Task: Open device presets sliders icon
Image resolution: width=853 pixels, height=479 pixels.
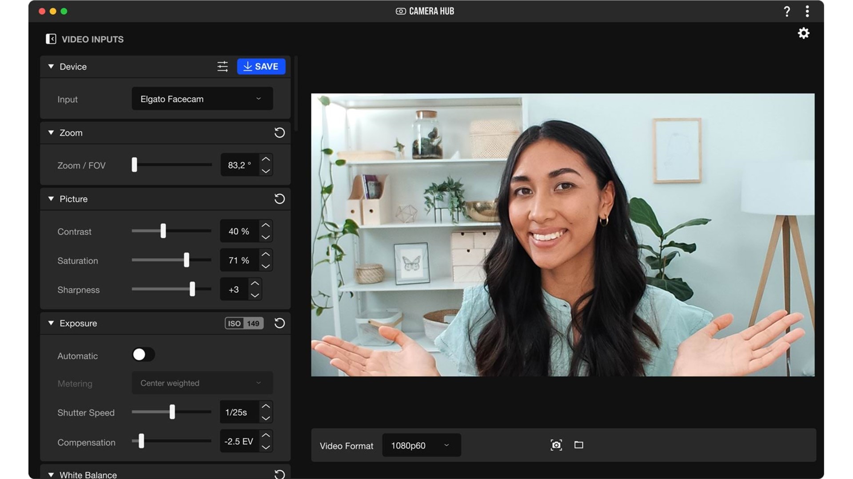Action: pyautogui.click(x=223, y=67)
